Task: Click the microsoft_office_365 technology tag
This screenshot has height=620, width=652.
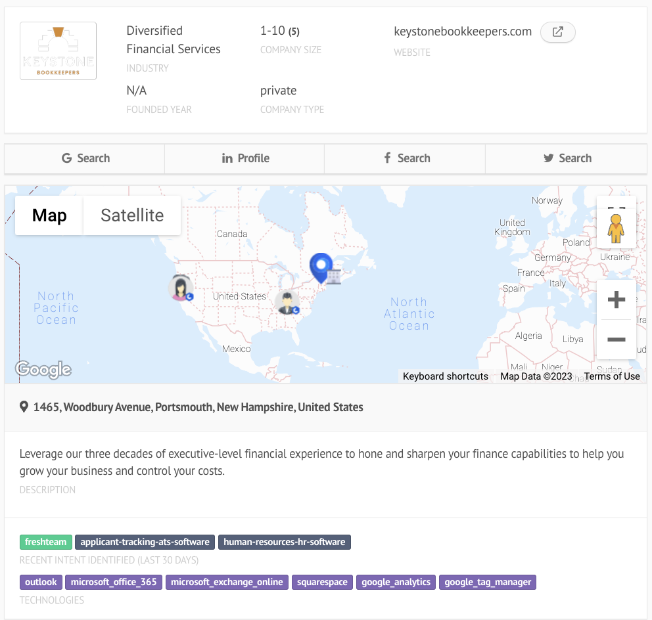Action: [114, 582]
